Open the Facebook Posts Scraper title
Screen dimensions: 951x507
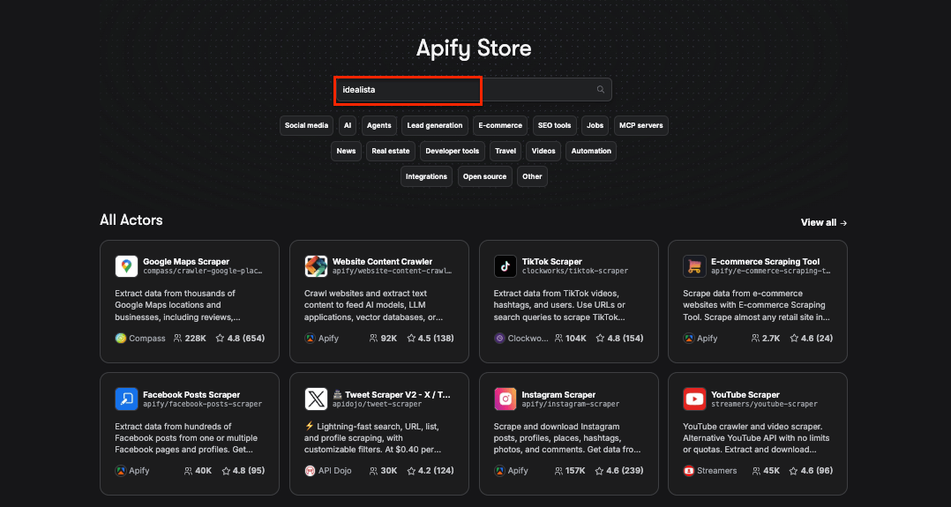[x=191, y=394]
